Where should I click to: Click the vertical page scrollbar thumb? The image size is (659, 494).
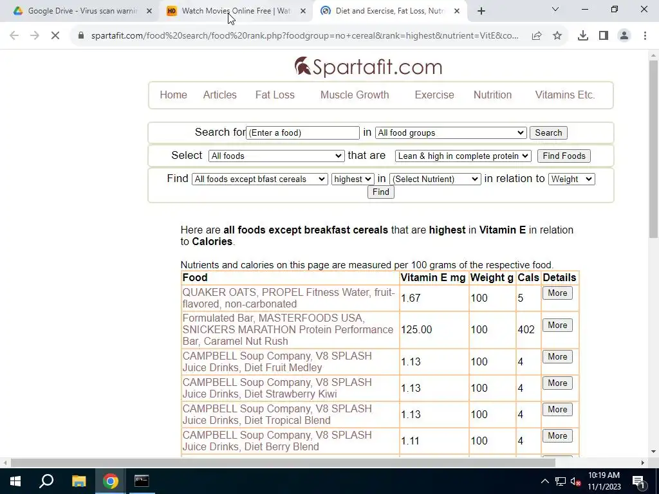pos(653,149)
